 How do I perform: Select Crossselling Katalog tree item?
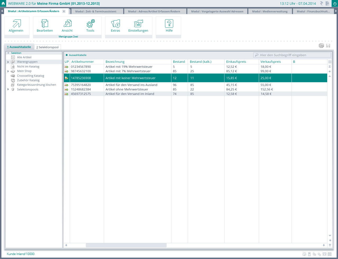point(31,76)
